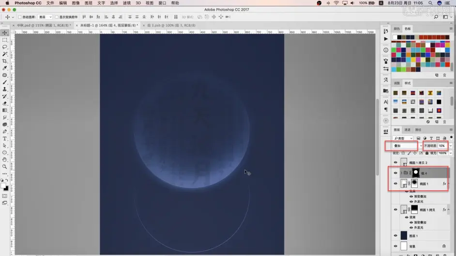
Task: Click the white swatch in Swatches panel
Action: click(x=395, y=37)
